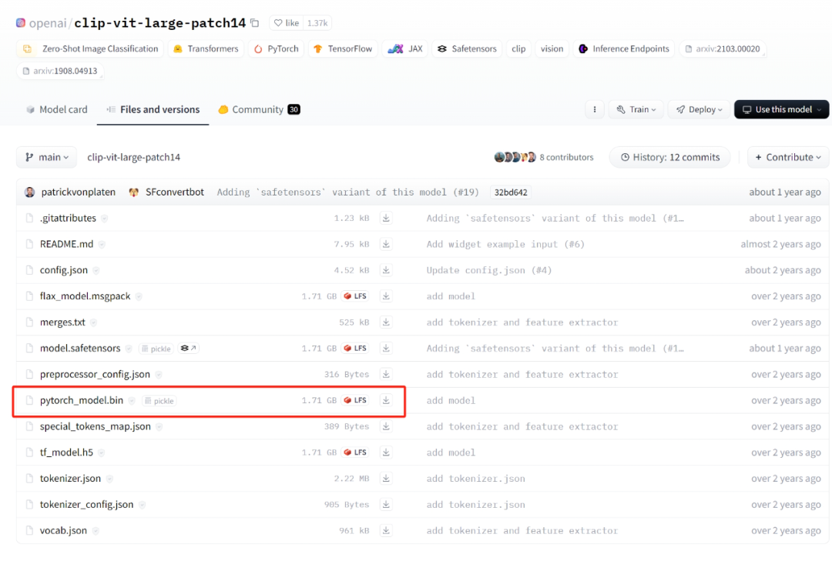Click the clip tag
This screenshot has height=561, width=832.
(x=518, y=48)
